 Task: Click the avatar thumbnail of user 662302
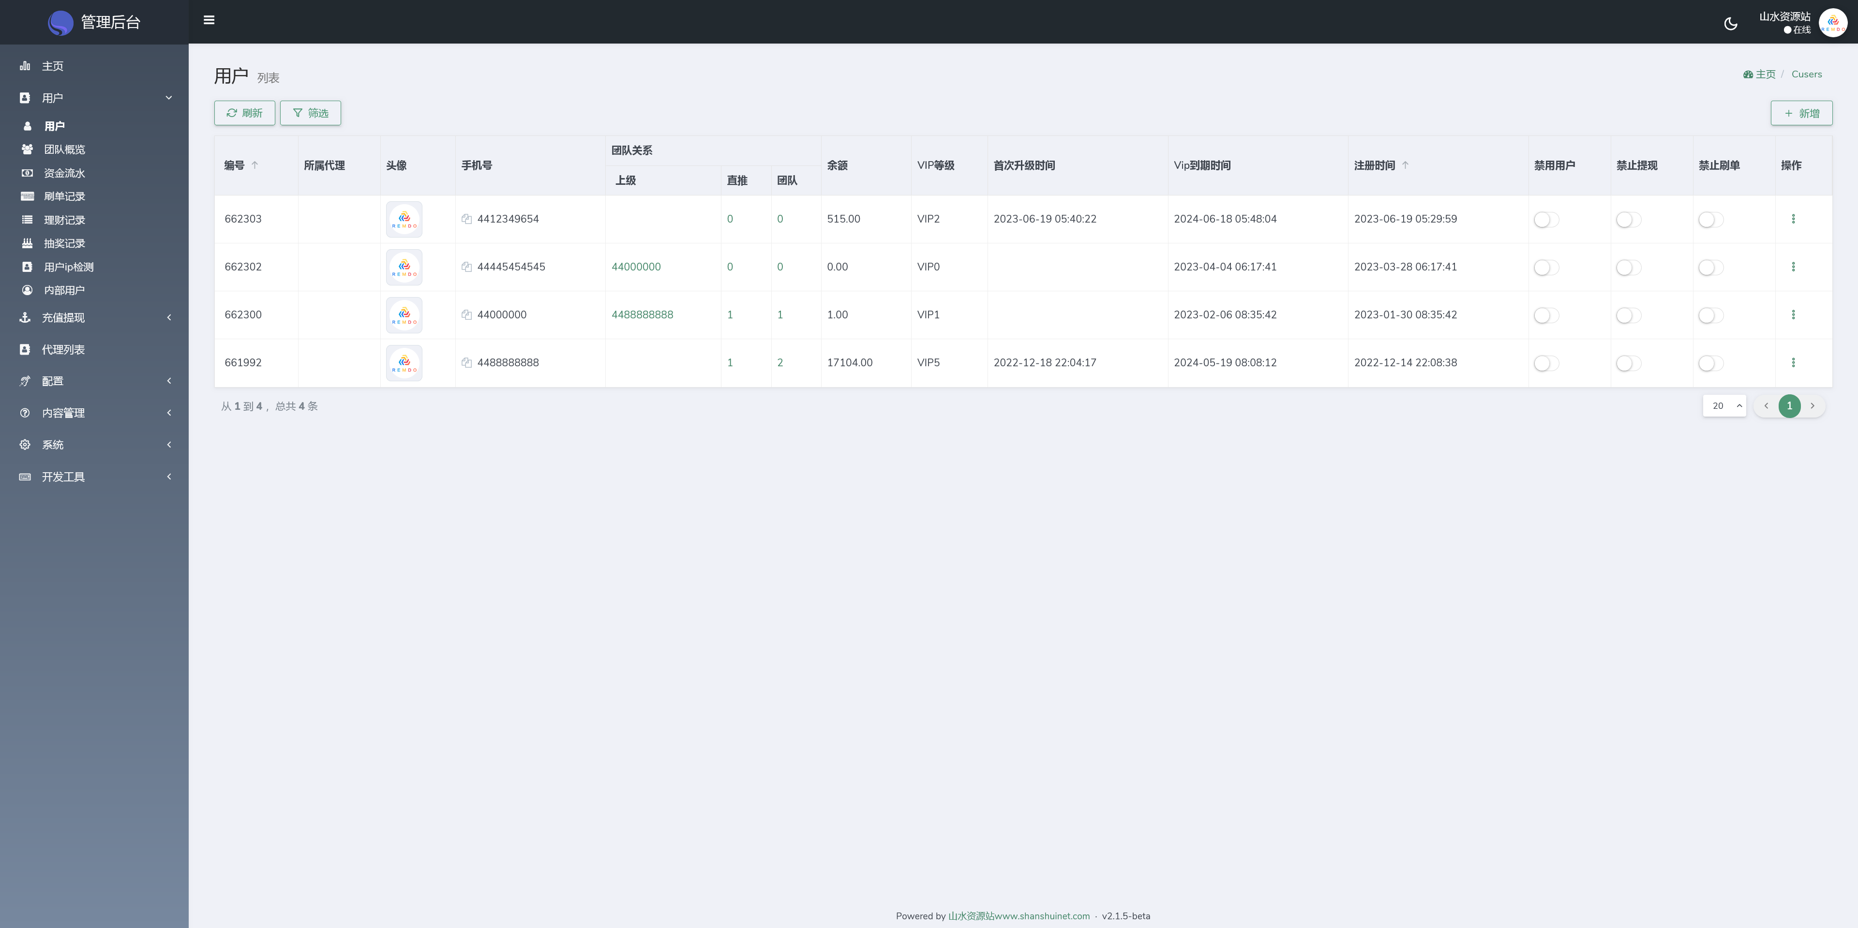404,268
